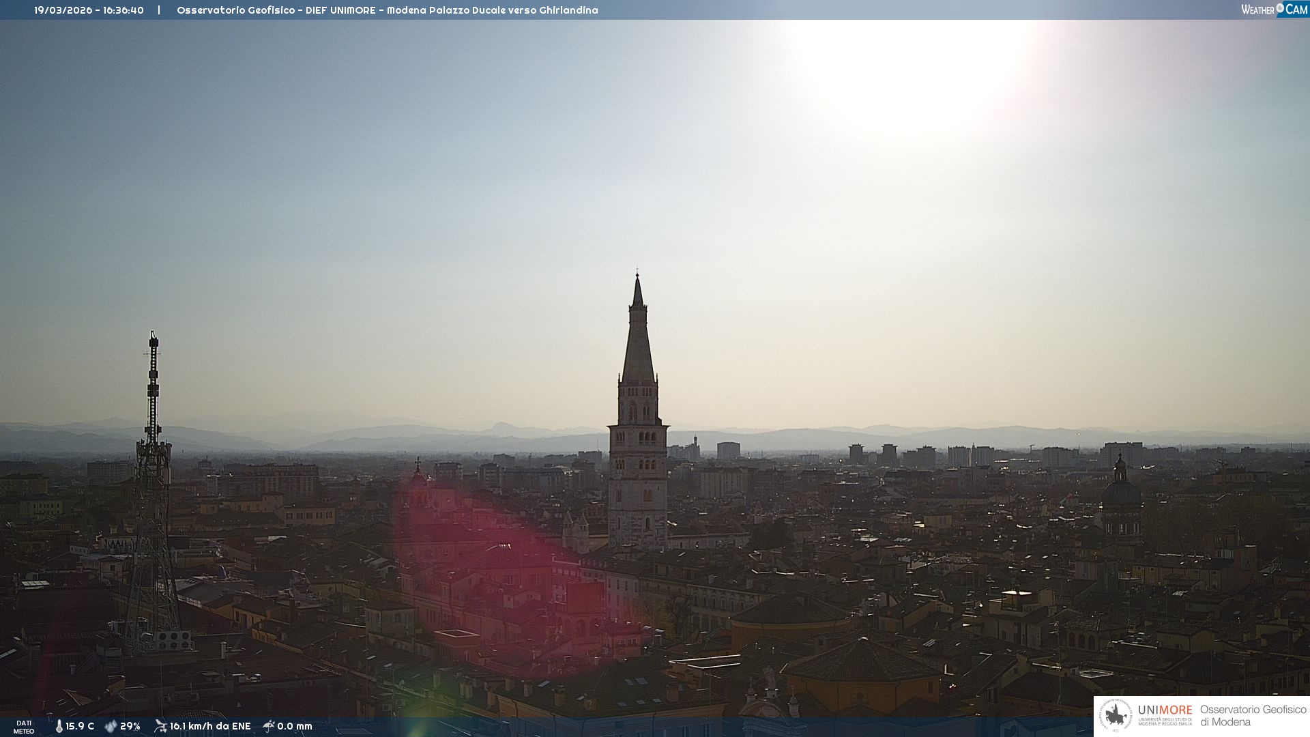The image size is (1310, 737).
Task: Click the humidity water drops icon
Action: pos(111,726)
